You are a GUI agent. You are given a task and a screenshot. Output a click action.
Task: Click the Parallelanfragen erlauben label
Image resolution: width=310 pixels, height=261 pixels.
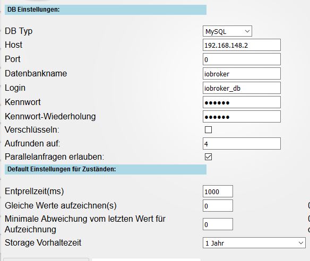point(54,157)
